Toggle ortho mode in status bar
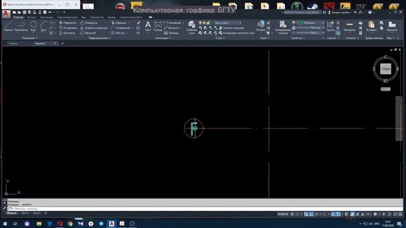This screenshot has width=406, height=228. point(311,214)
